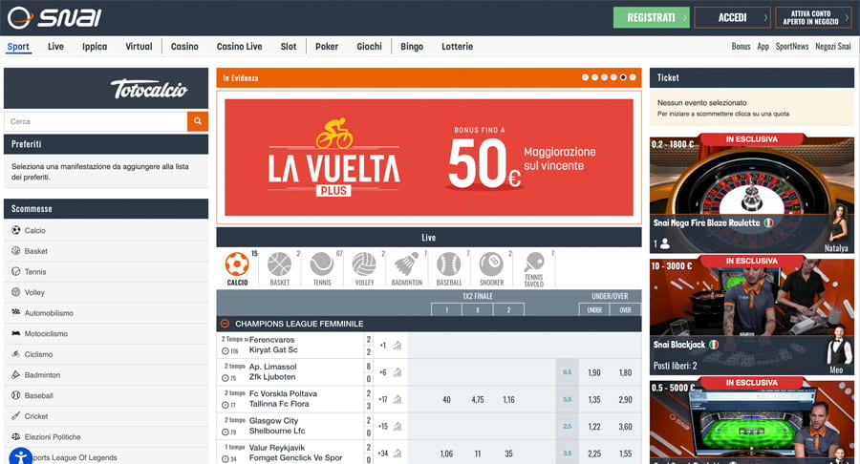Image resolution: width=860 pixels, height=464 pixels.
Task: Open the Bonus link
Action: pyautogui.click(x=741, y=47)
